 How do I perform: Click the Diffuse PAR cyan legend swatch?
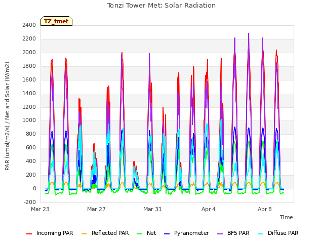click(x=261, y=234)
